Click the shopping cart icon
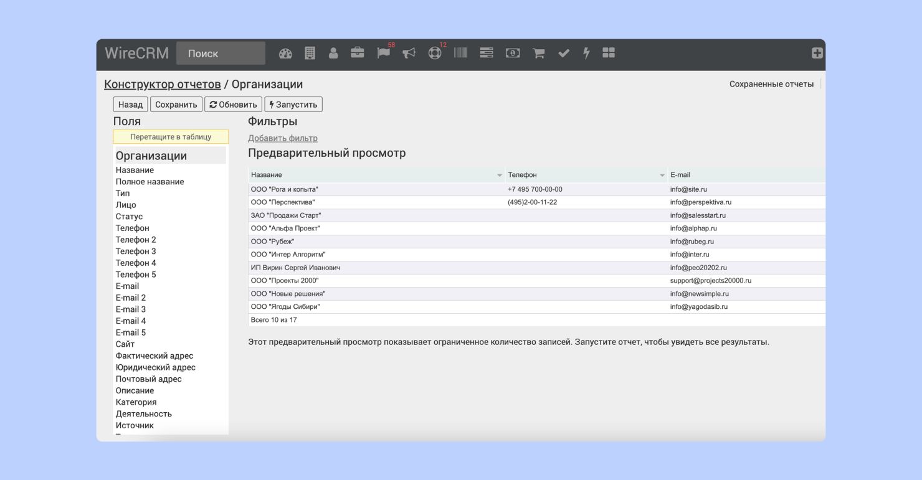 (x=538, y=54)
